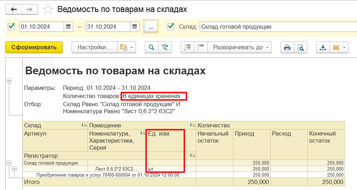Open calendar for end date 31.10.2024
This screenshot has width=357, height=190.
pyautogui.click(x=135, y=27)
